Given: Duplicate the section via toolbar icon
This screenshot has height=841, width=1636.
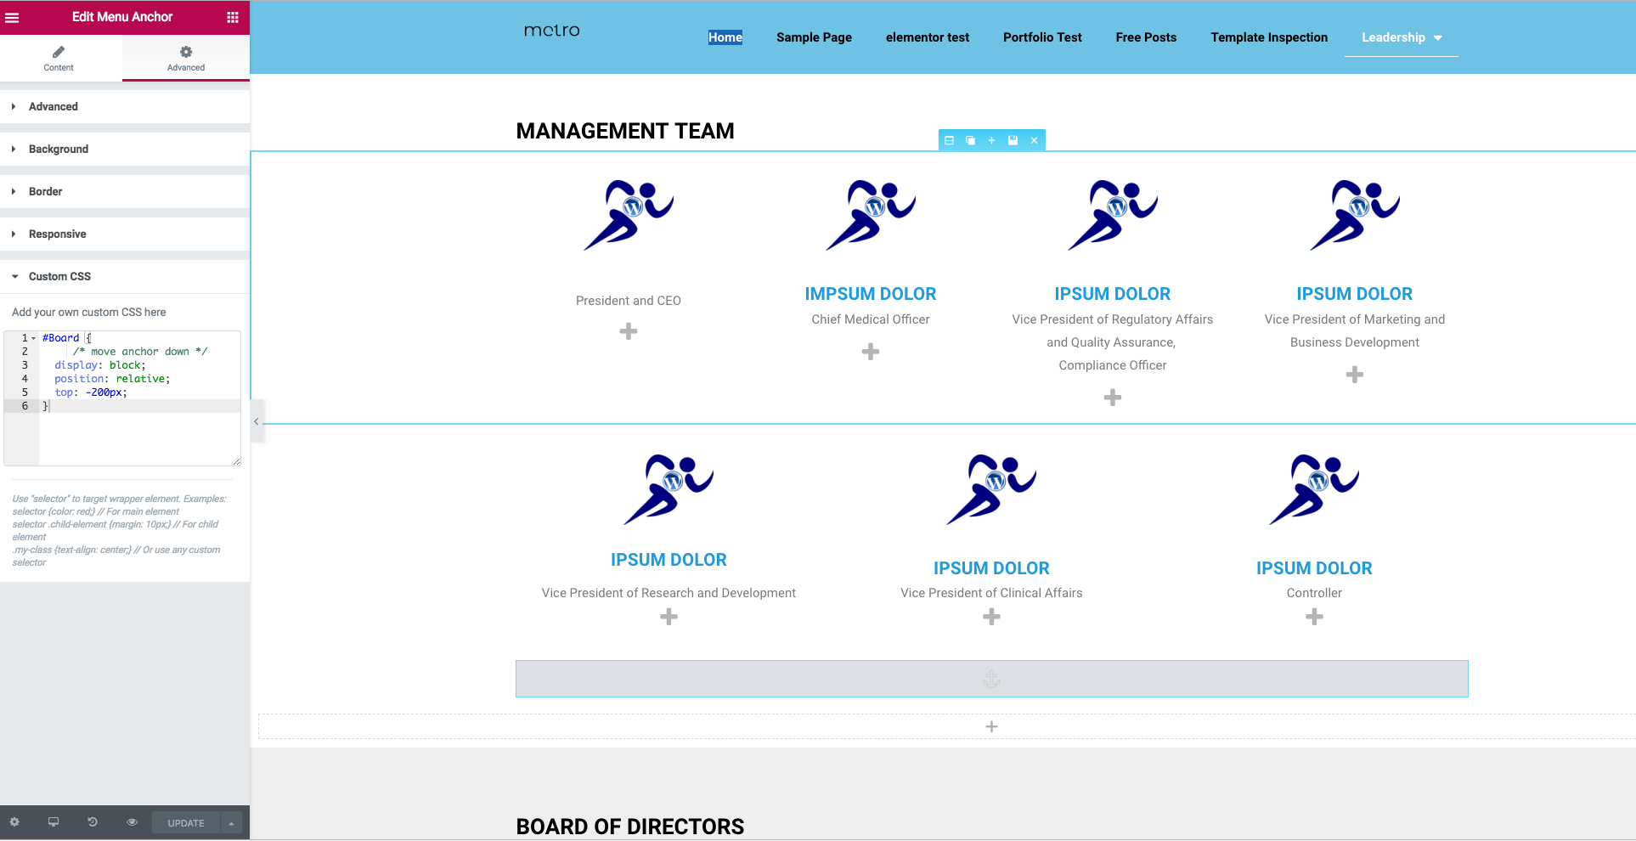Looking at the screenshot, I should [971, 140].
